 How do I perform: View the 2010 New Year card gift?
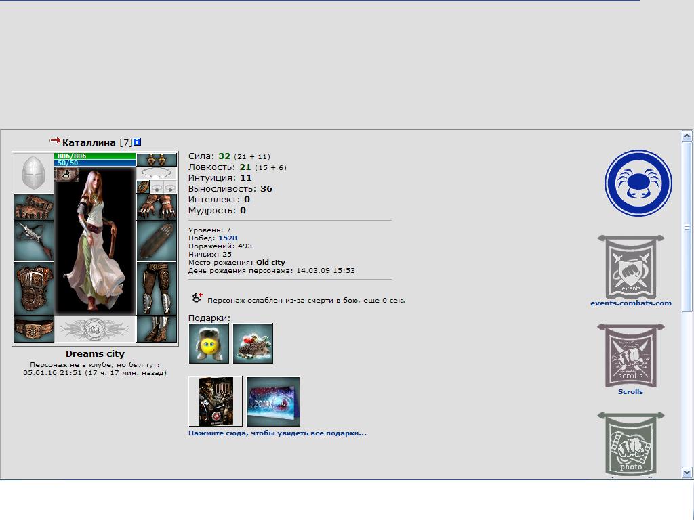(x=274, y=402)
